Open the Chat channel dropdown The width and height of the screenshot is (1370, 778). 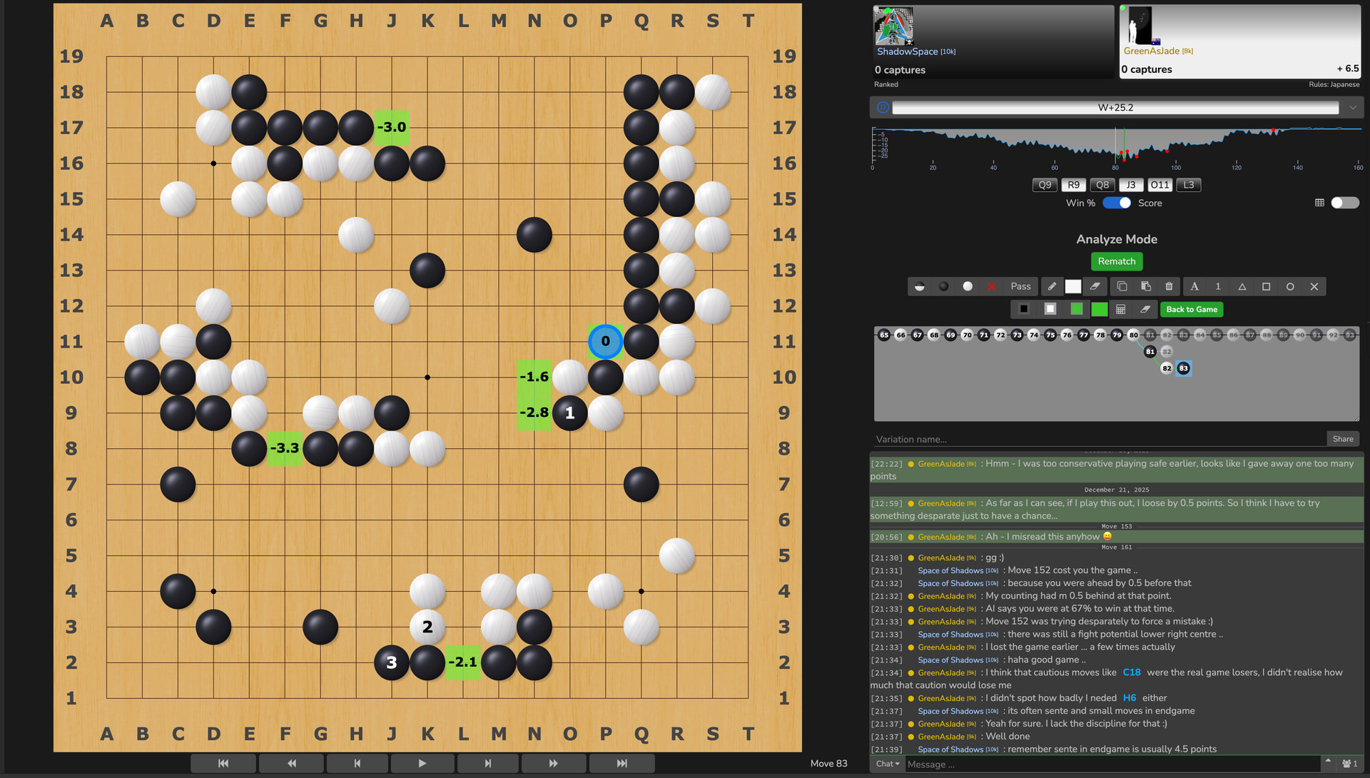click(888, 764)
